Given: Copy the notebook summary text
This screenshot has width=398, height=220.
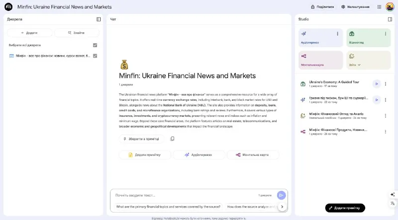Looking at the screenshot, I should [172, 139].
